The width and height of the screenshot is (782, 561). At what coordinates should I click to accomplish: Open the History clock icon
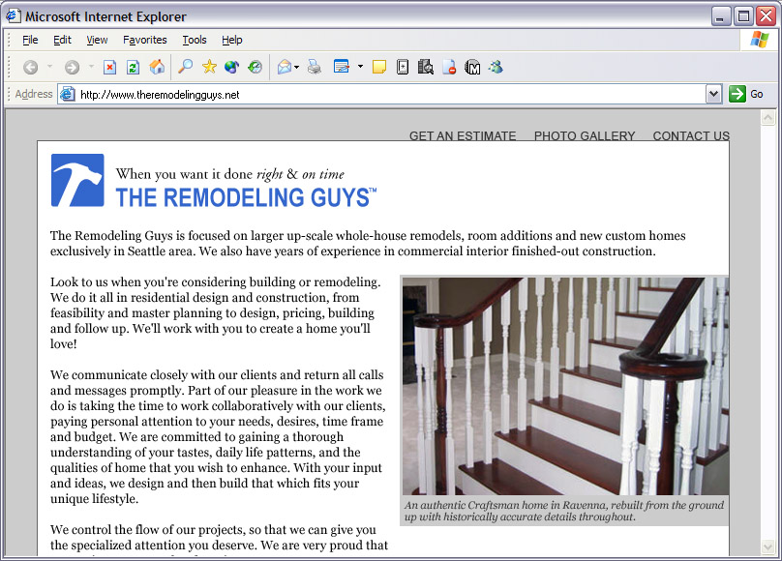255,68
